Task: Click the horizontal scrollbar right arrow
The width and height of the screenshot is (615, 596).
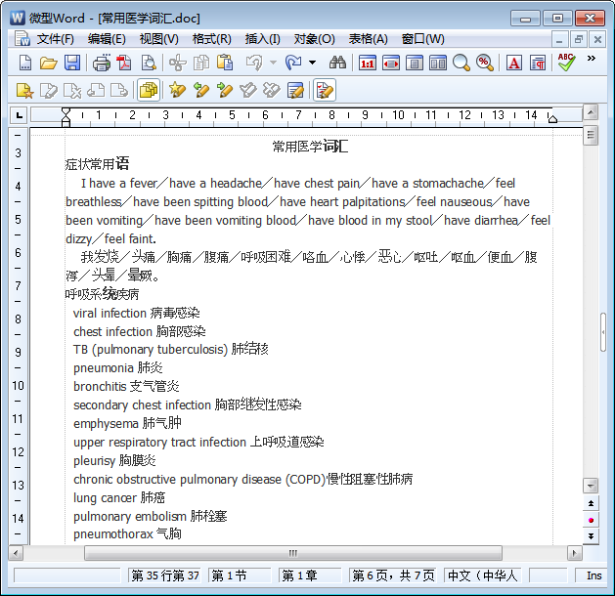Action: pyautogui.click(x=574, y=553)
